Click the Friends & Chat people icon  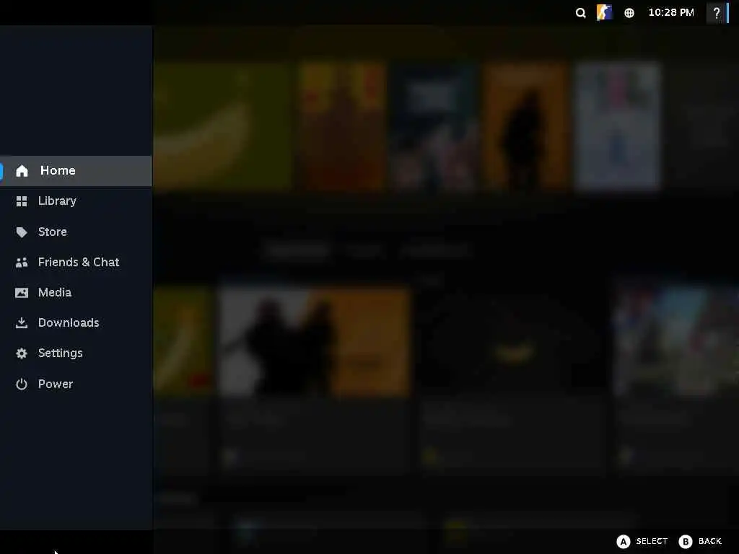[22, 263]
